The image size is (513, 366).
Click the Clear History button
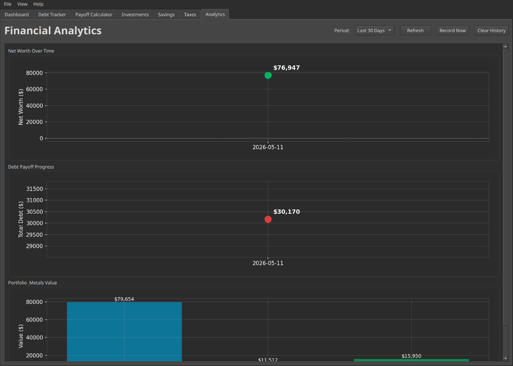(x=491, y=31)
